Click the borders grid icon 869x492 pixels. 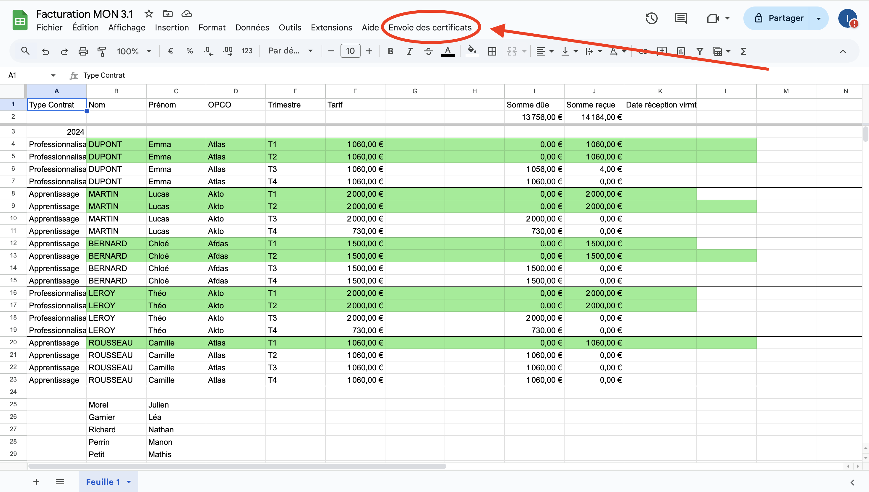[492, 51]
